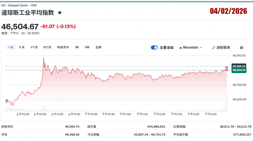This screenshot has width=253, height=141.
Task: Click the 上午11:30 time axis label
Action: (x=74, y=114)
